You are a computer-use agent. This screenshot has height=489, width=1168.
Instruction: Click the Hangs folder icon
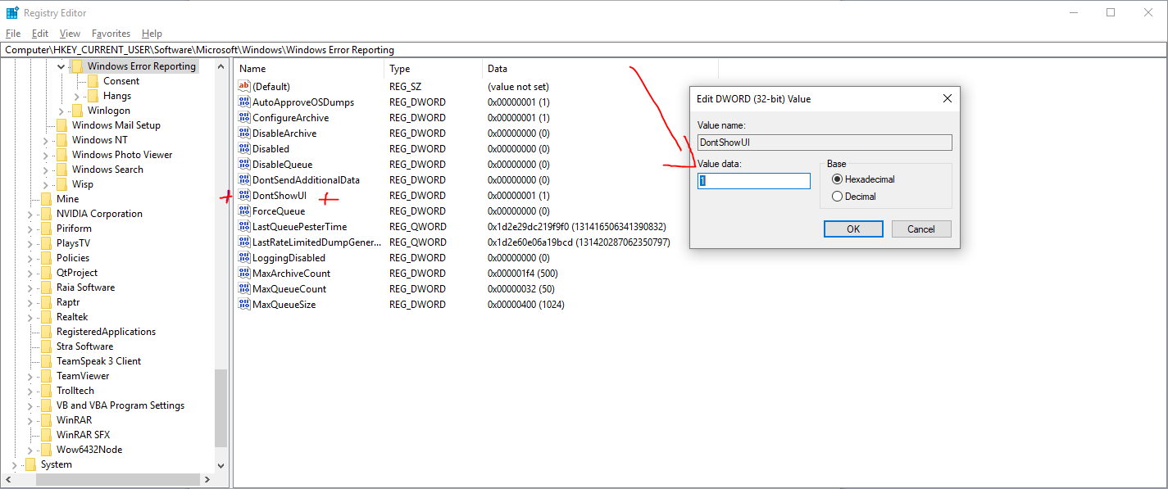click(x=93, y=96)
